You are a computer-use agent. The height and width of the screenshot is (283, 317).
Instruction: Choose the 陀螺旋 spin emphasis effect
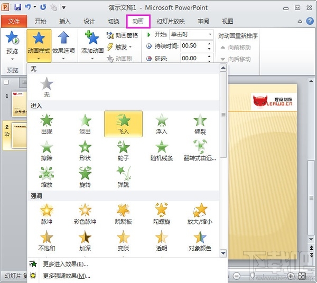[x=162, y=214]
